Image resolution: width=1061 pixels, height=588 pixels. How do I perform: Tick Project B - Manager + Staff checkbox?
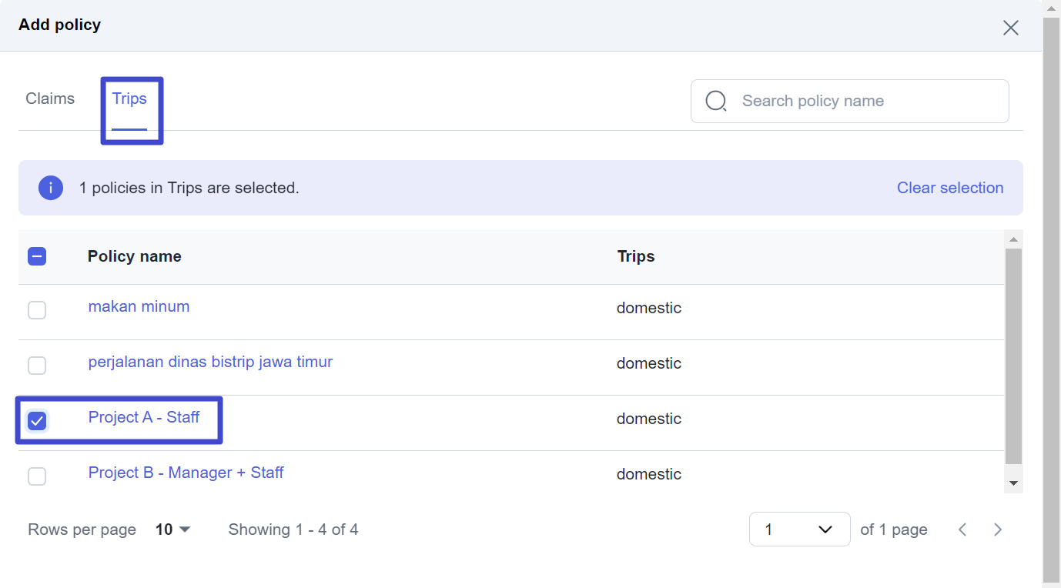37,476
